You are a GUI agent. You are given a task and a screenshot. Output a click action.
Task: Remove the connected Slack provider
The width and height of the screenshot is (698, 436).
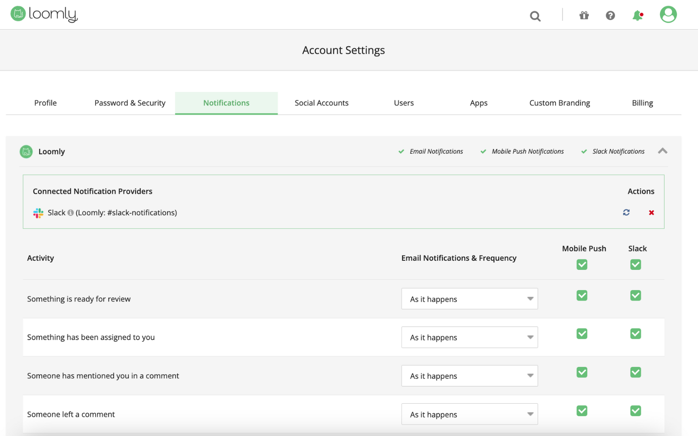tap(651, 213)
